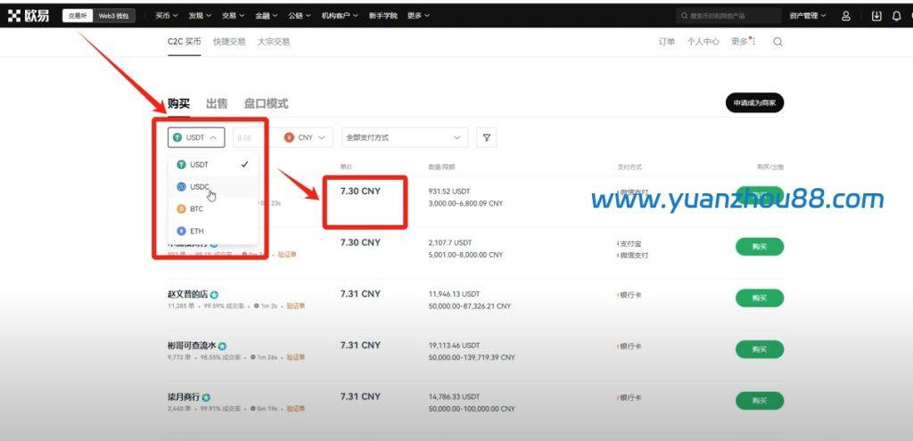Switch to 交易所 mode
Viewport: 913px width, 441px height.
click(78, 16)
